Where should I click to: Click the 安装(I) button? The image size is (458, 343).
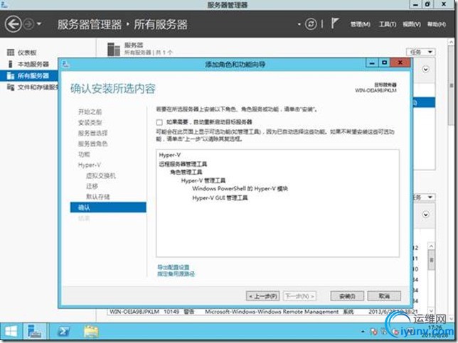pyautogui.click(x=347, y=296)
